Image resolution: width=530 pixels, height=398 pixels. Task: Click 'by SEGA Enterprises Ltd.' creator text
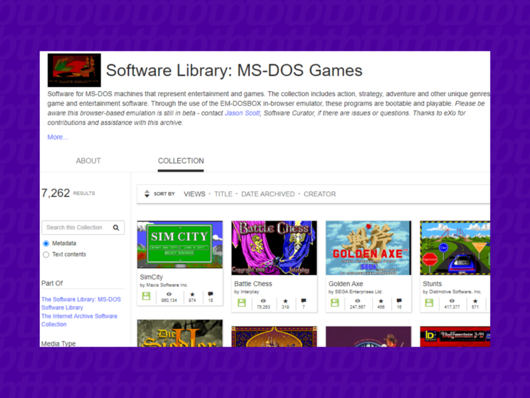click(355, 292)
